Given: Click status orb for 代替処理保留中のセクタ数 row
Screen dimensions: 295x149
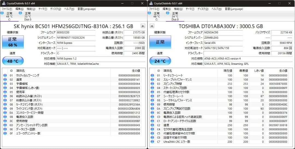Looking at the screenshot, I should pos(152,133).
